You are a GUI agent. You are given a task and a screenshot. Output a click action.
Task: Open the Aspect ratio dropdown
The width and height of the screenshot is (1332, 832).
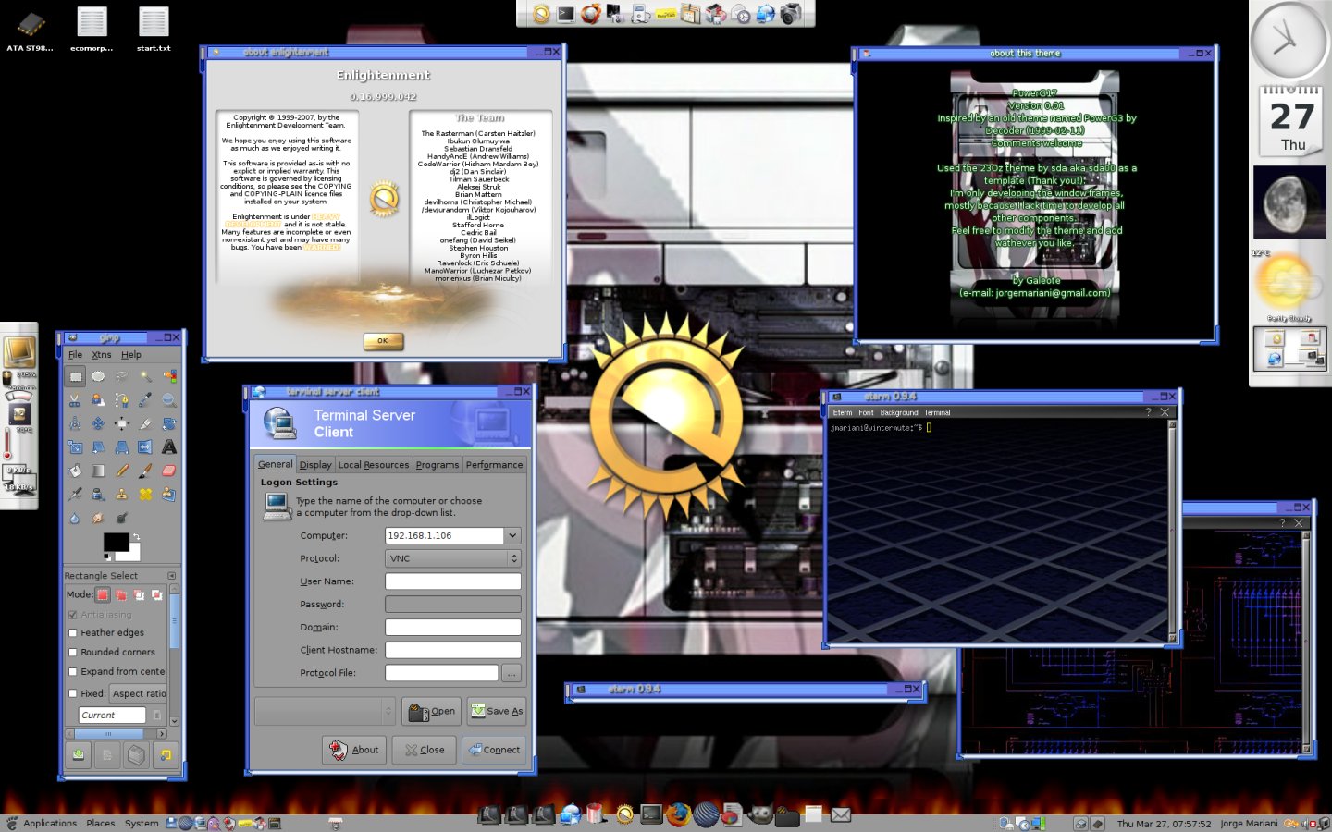(x=139, y=693)
